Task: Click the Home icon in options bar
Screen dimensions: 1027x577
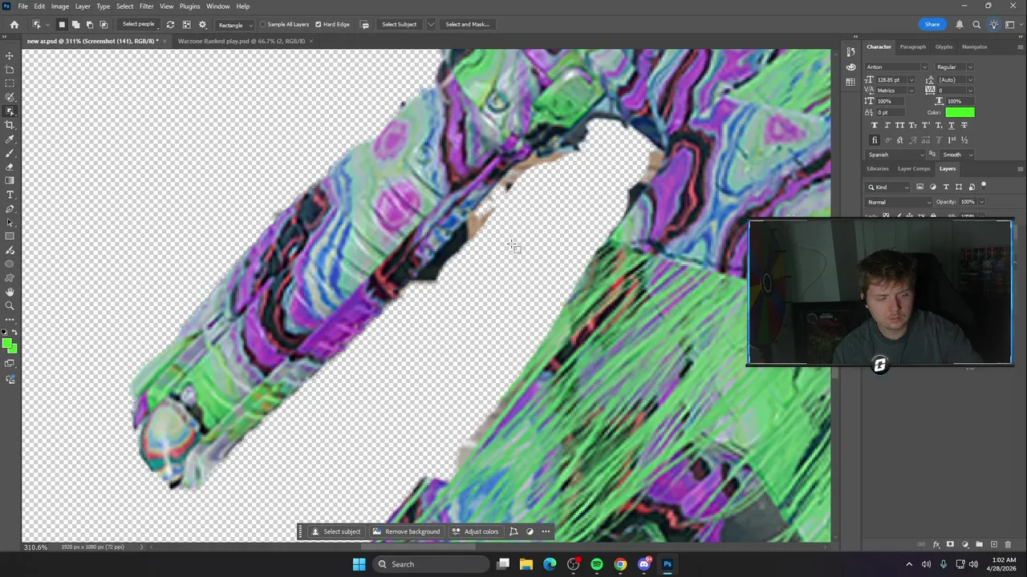Action: click(x=14, y=24)
